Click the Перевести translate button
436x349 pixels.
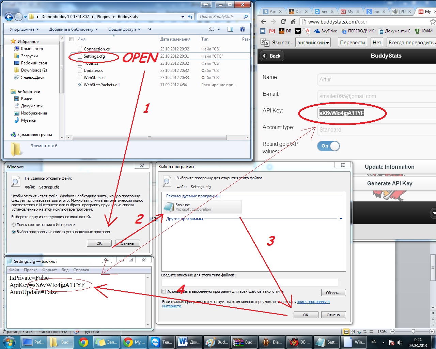coord(353,43)
